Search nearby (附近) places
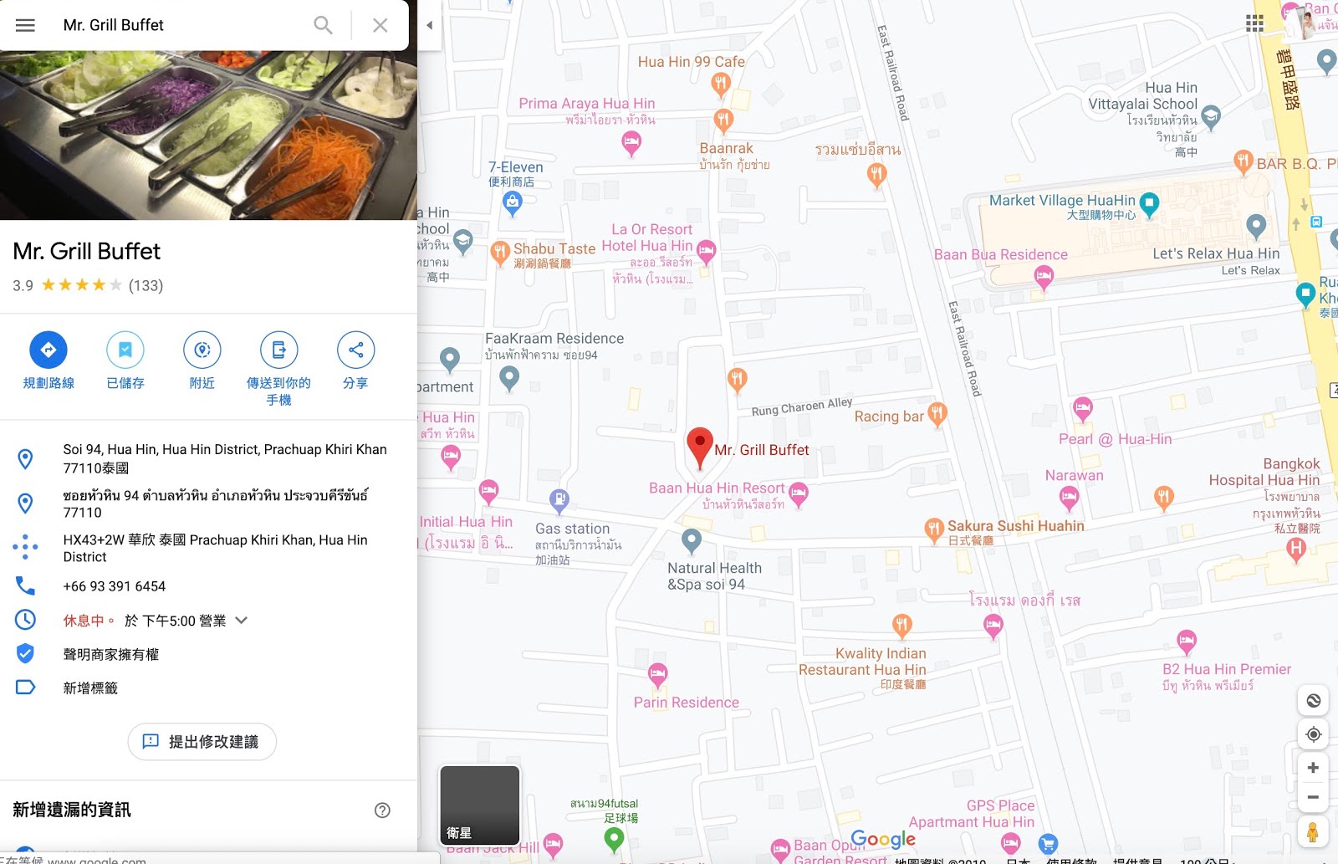 (202, 350)
